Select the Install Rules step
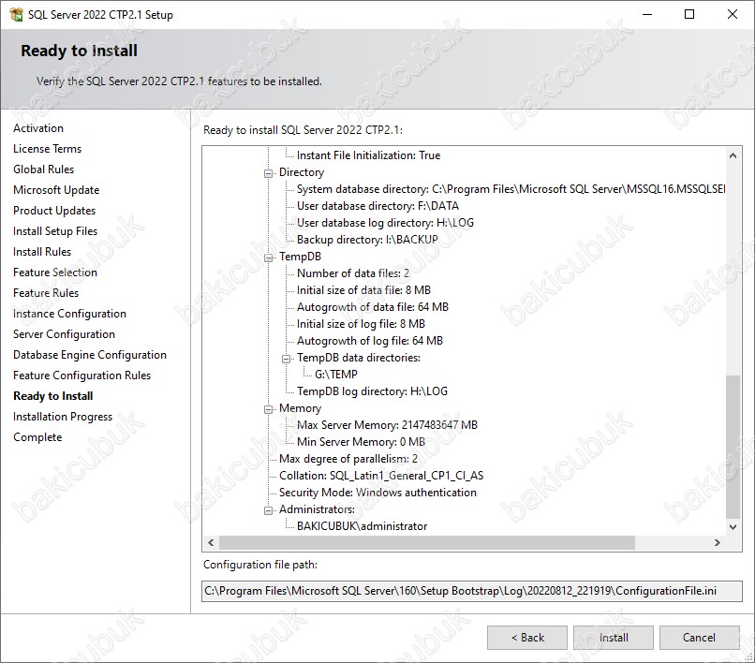The height and width of the screenshot is (663, 755). tap(42, 252)
